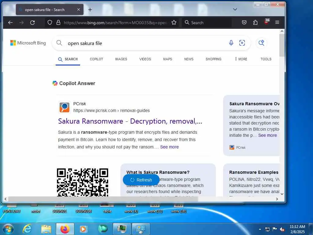313x235 pixels.
Task: Open the tracking protection shield icon
Action: 50,23
